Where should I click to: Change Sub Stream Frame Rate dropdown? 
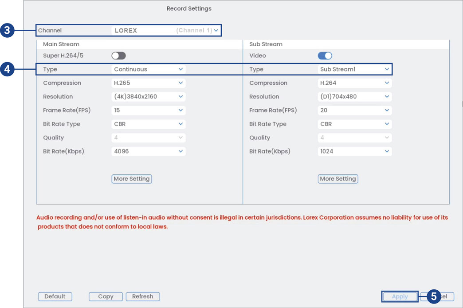[354, 110]
